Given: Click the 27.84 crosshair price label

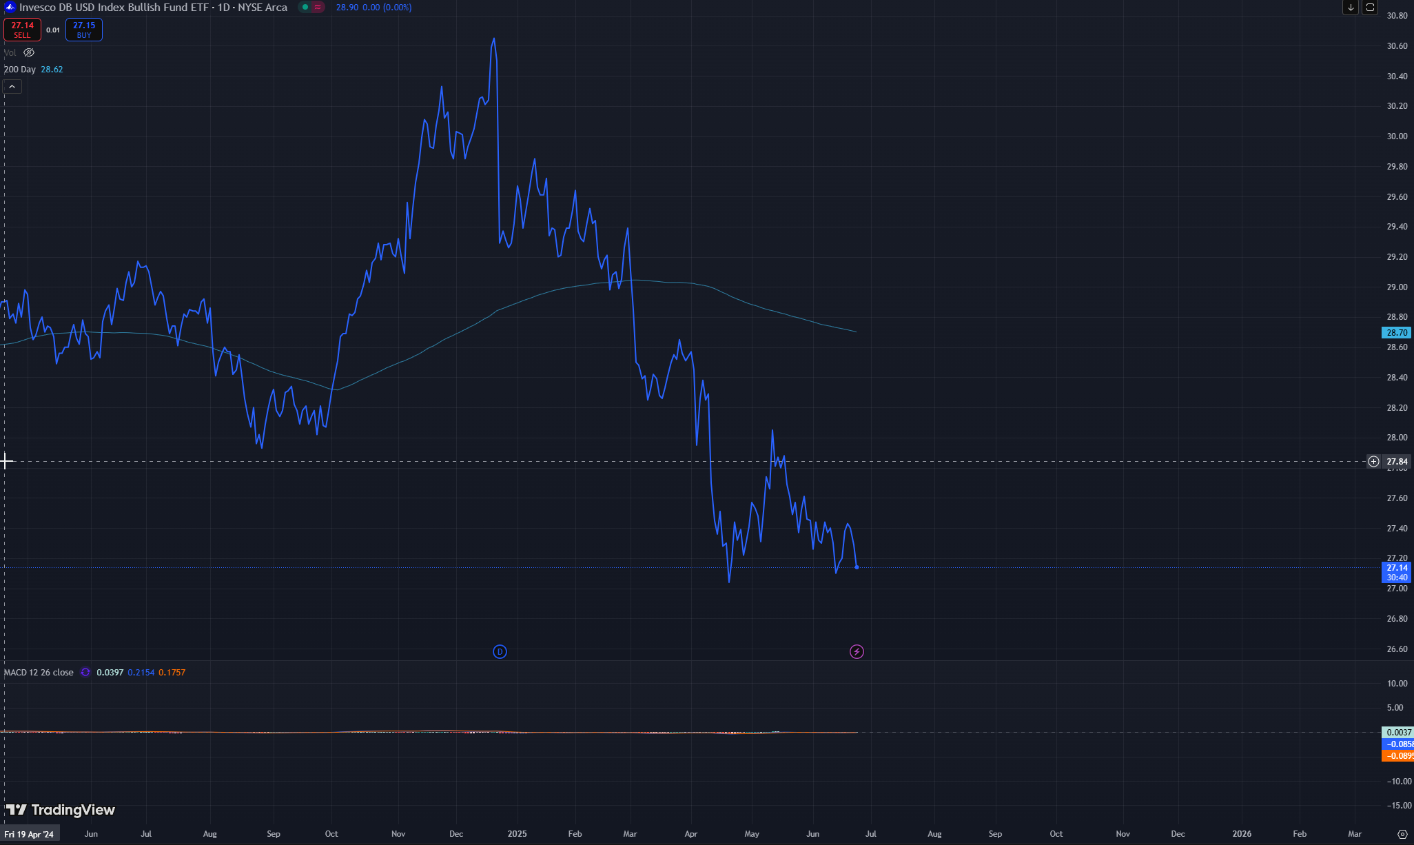Looking at the screenshot, I should (x=1397, y=461).
